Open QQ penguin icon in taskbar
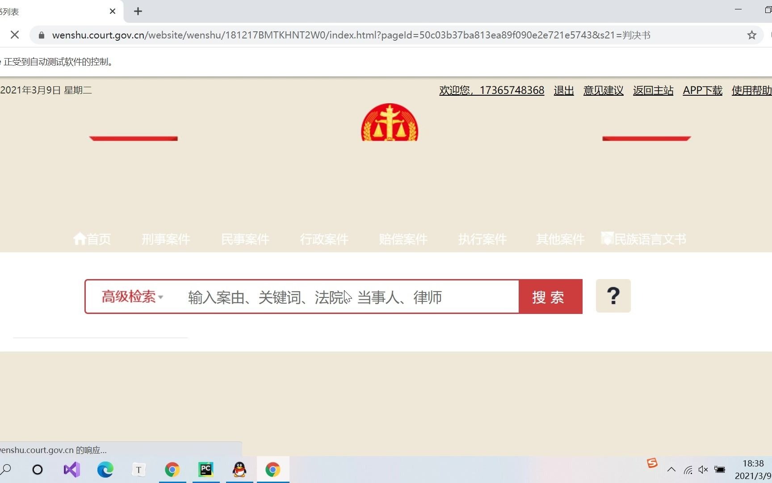 (x=239, y=470)
